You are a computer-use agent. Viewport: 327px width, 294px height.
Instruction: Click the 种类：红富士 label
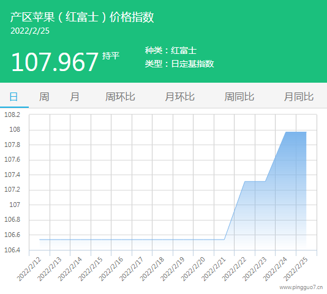click(171, 50)
